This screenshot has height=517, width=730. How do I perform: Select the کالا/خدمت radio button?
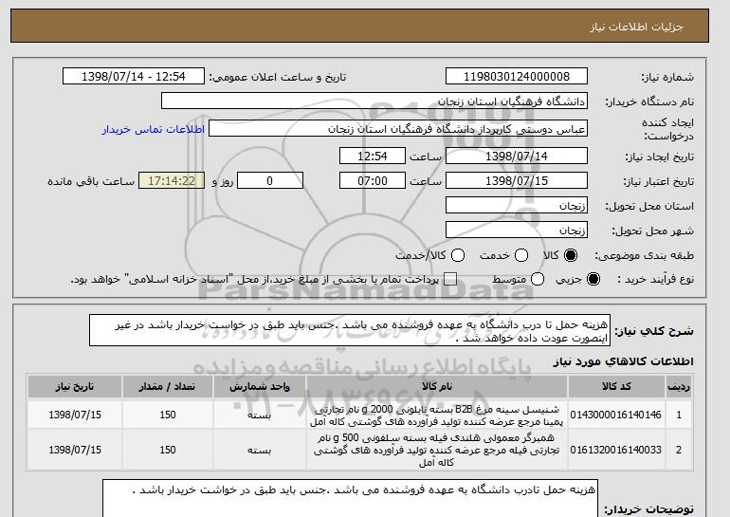pyautogui.click(x=458, y=255)
